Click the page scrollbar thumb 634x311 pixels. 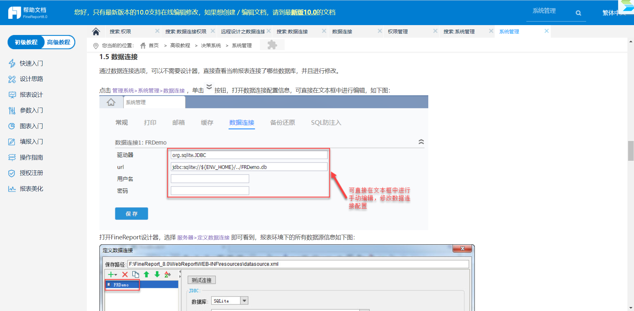631,151
